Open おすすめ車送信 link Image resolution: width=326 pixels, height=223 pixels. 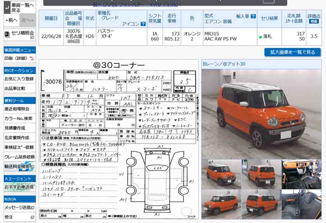pos(19,187)
